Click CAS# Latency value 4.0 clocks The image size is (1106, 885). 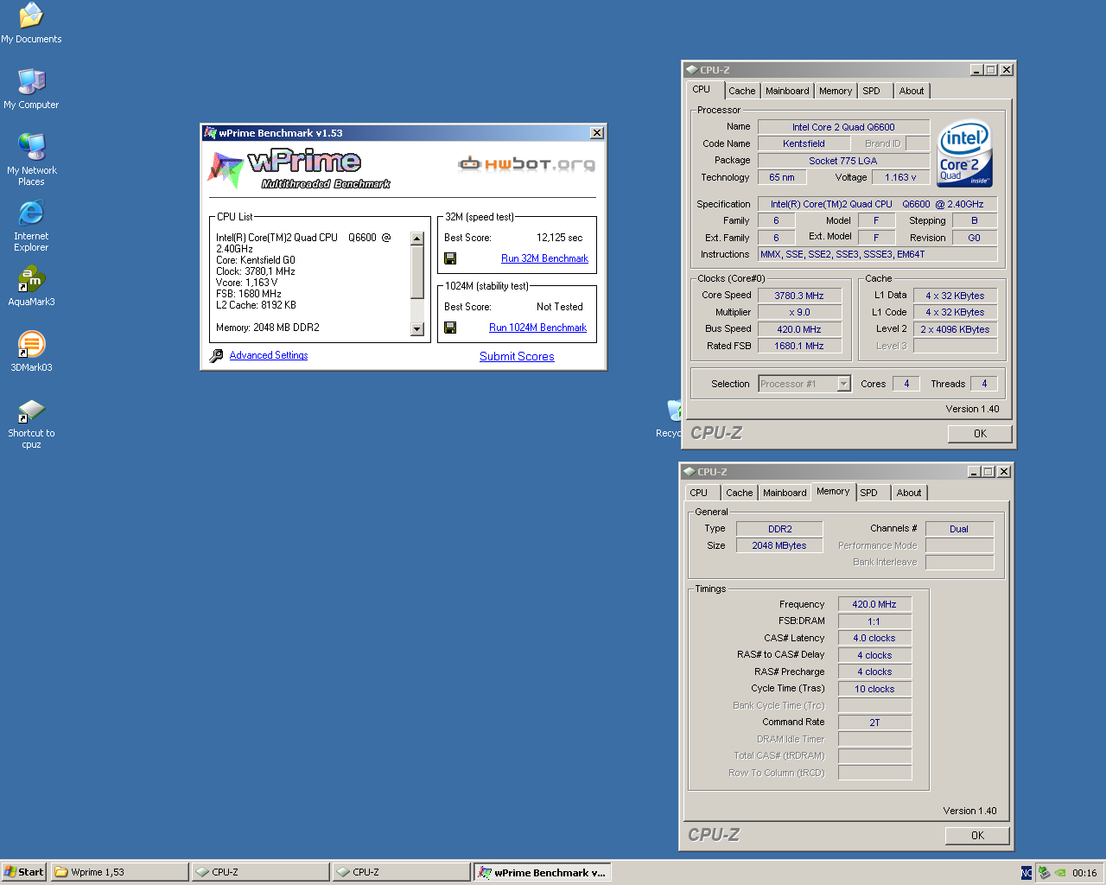pyautogui.click(x=874, y=638)
